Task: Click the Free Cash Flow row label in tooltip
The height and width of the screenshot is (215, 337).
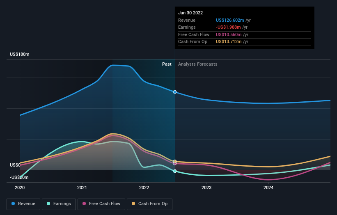Action: (x=194, y=34)
